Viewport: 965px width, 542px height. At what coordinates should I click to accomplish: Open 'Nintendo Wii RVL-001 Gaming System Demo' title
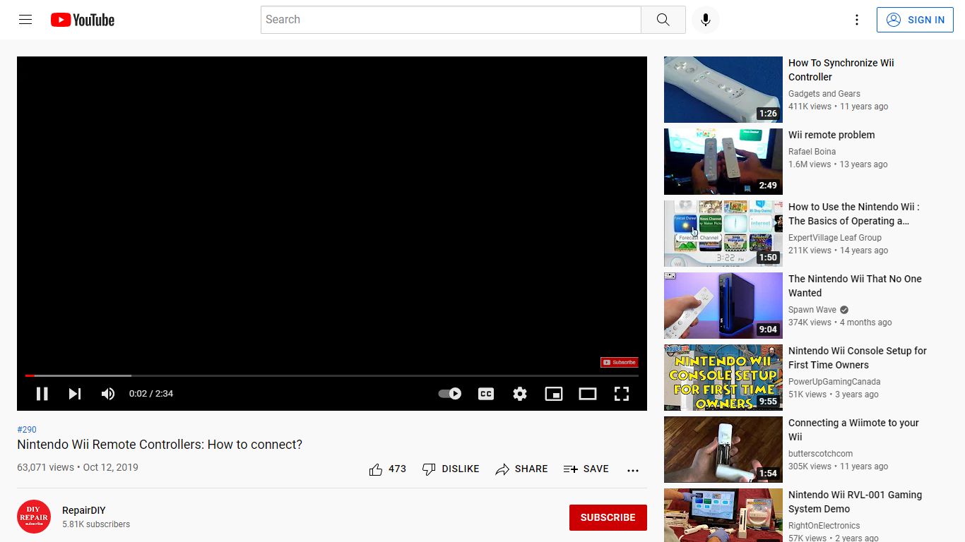(x=855, y=502)
